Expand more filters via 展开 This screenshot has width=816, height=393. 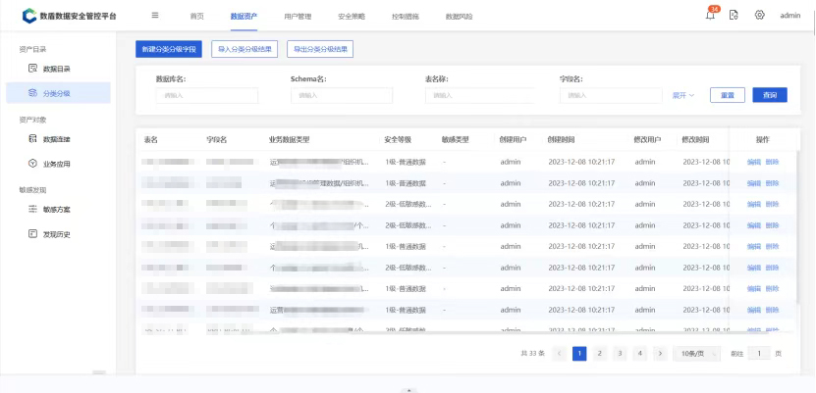(x=682, y=96)
